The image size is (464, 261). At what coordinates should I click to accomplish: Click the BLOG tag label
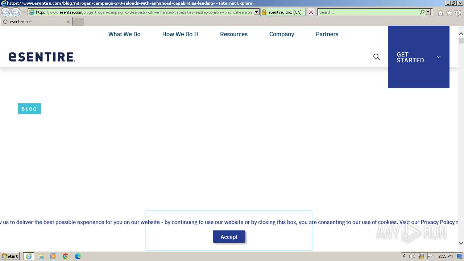pos(29,109)
